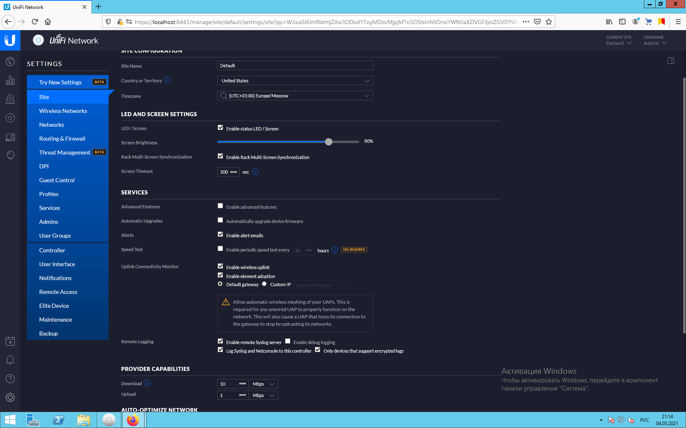Viewport: 686px width, 428px height.
Task: Go to browser Home icon
Action: point(48,22)
